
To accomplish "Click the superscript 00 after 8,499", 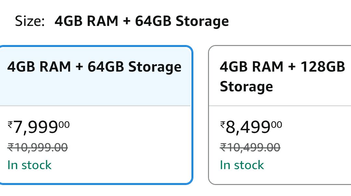I will pyautogui.click(x=277, y=124).
